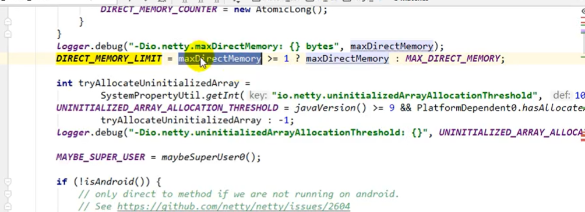
Task: Click UNINITIALIZED_ARRAY_ALLOCATION_THRESHOLD at the start of its assignment
Action: [x=167, y=108]
